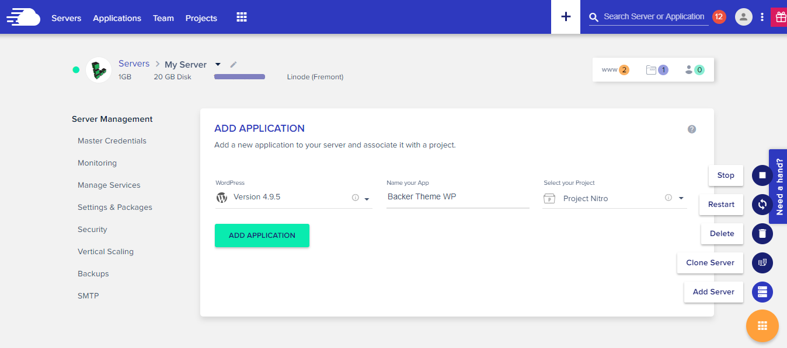This screenshot has height=348, width=787.
Task: Click the Search Server or Application field
Action: [654, 17]
